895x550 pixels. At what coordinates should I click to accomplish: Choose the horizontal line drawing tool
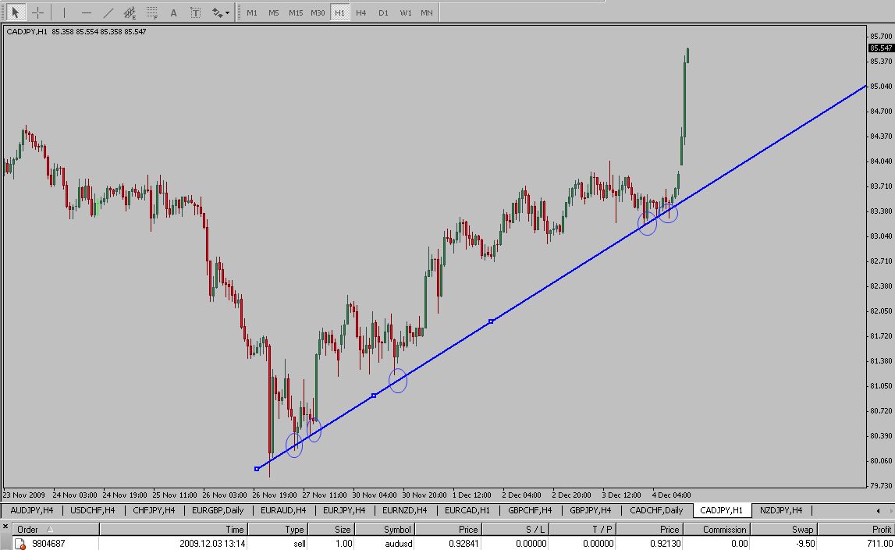click(x=86, y=12)
